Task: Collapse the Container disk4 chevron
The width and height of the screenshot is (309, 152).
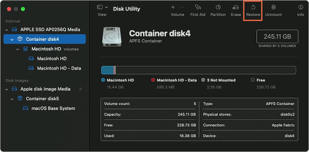Action: tap(12, 40)
